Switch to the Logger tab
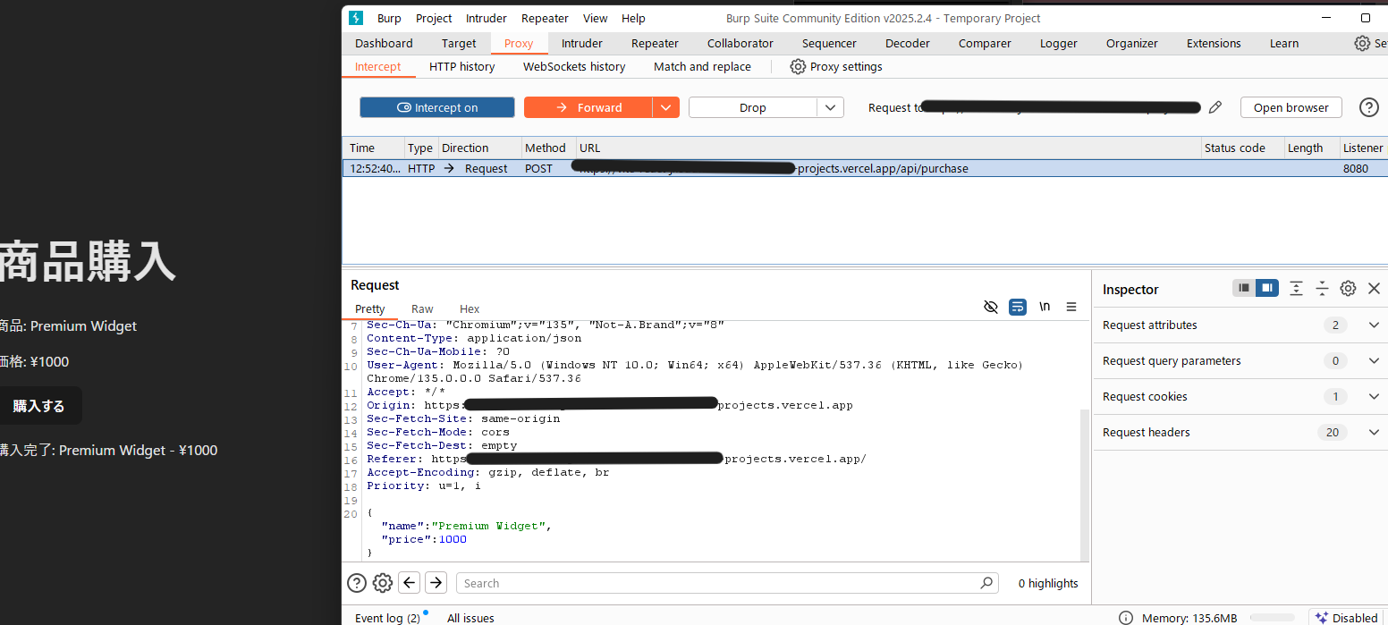Viewport: 1388px width, 625px height. [1059, 43]
